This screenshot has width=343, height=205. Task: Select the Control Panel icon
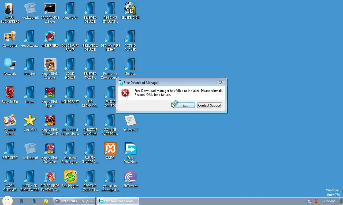tap(10, 125)
